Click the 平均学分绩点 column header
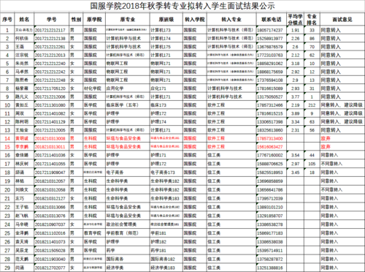 click(x=295, y=19)
